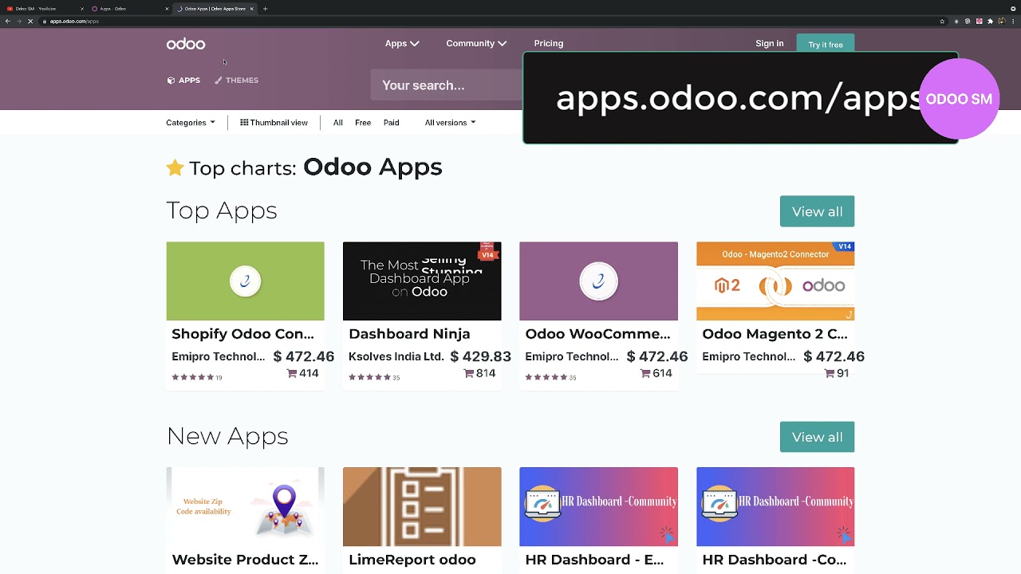1021x574 pixels.
Task: Click Ksolves India Ltd. vendor name
Action: 396,356
